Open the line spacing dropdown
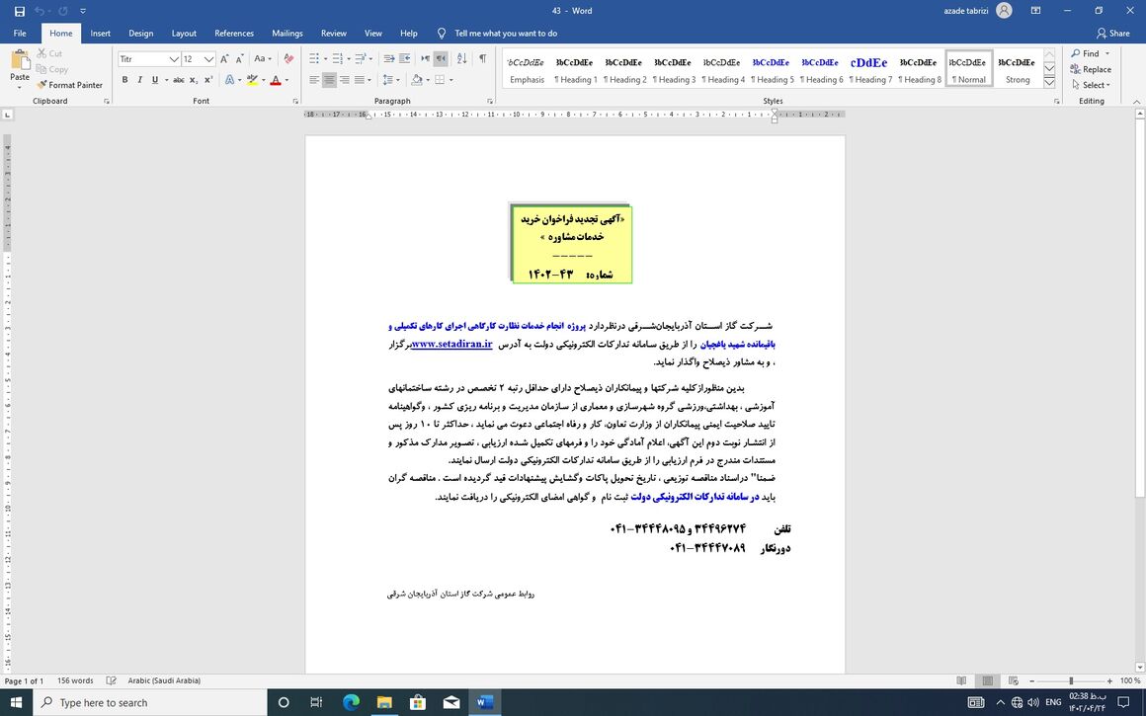Viewport: 1146px width, 716px height. coord(391,80)
